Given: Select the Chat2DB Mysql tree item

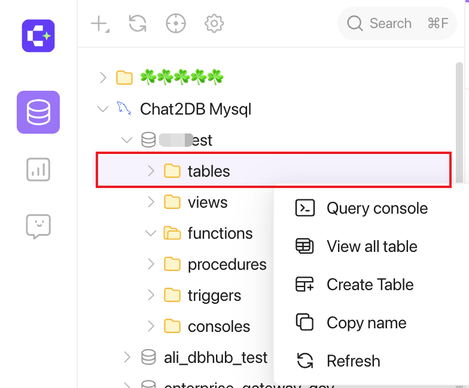Looking at the screenshot, I should point(196,109).
